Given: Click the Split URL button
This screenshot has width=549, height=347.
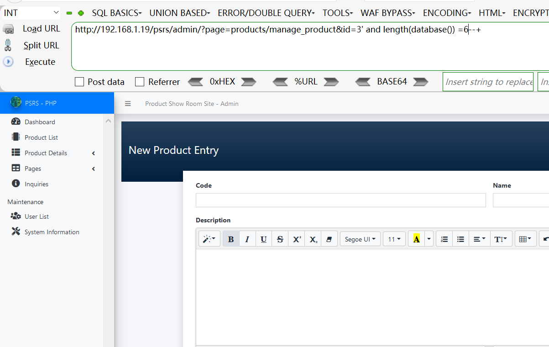Looking at the screenshot, I should [x=41, y=45].
